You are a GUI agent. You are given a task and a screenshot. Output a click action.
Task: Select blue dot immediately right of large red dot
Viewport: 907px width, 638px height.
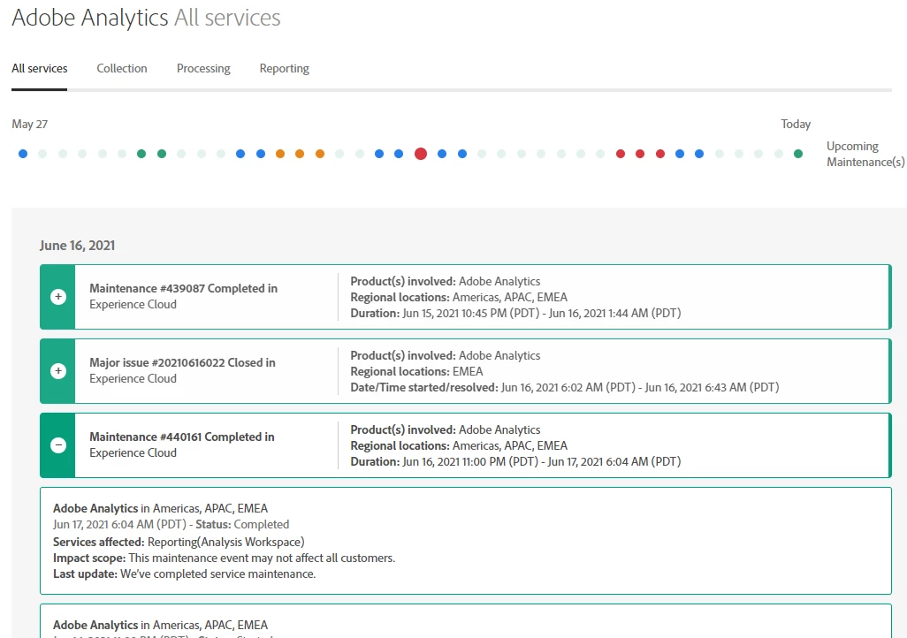coord(442,154)
